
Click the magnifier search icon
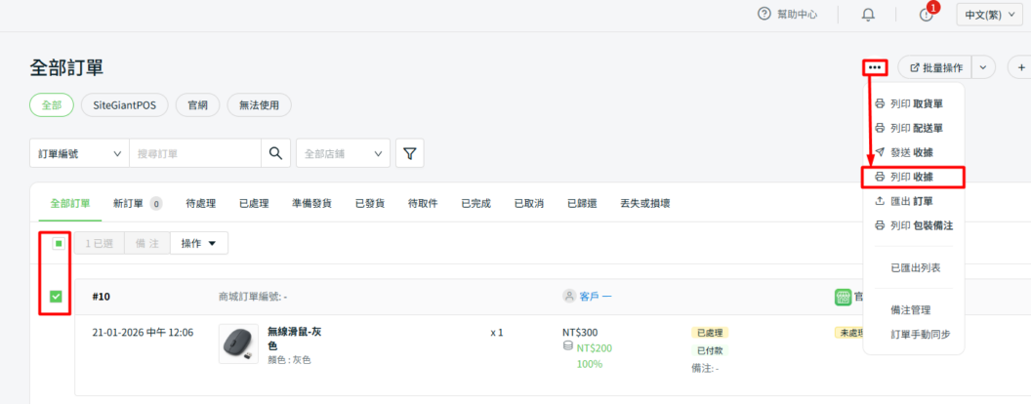click(x=275, y=153)
